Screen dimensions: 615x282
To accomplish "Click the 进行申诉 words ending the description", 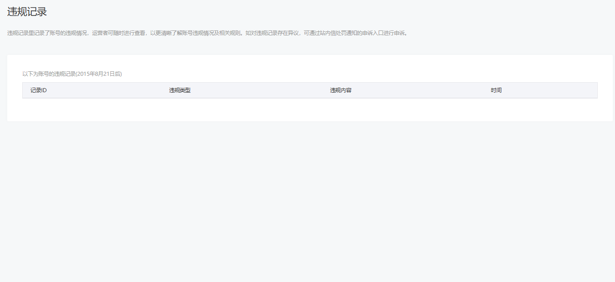I will pos(394,33).
